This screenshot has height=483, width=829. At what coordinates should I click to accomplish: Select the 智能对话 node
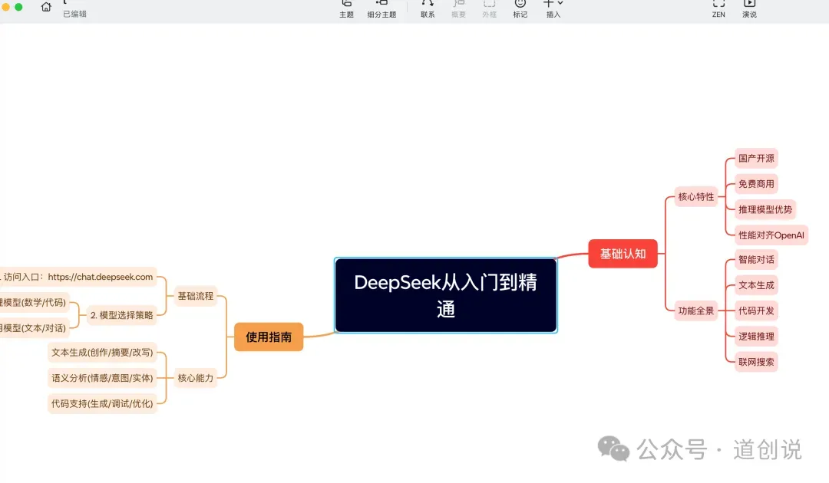tap(756, 260)
